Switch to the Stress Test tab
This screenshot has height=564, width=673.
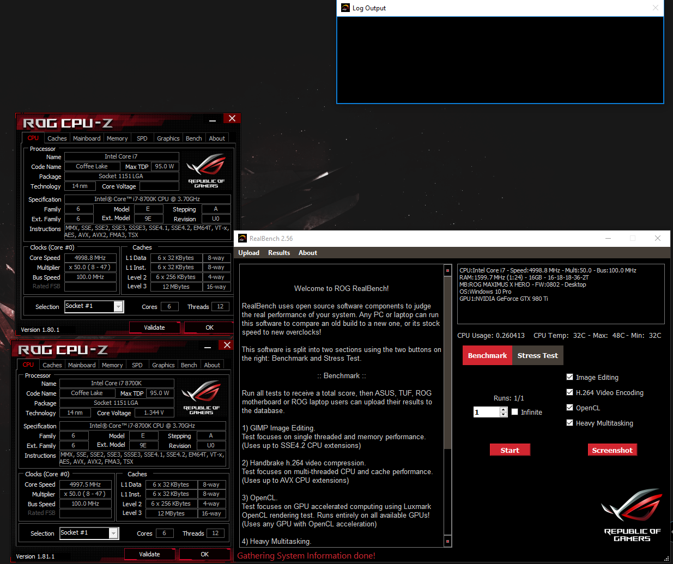coord(537,355)
